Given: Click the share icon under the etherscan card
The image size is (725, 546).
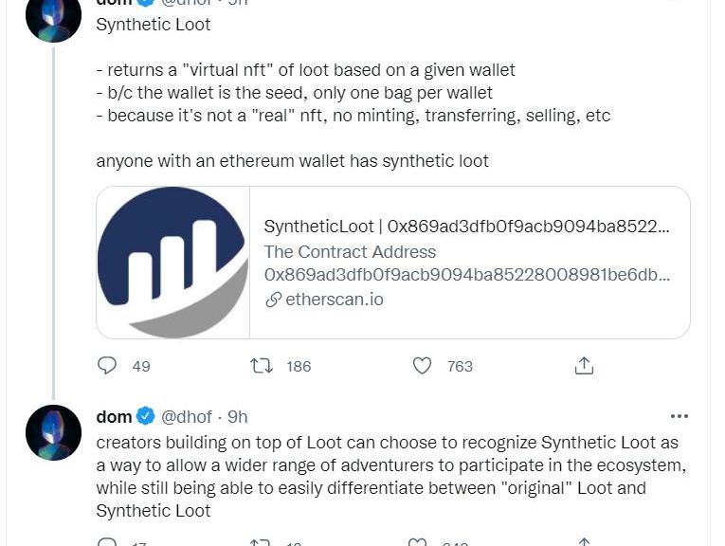Looking at the screenshot, I should [585, 366].
